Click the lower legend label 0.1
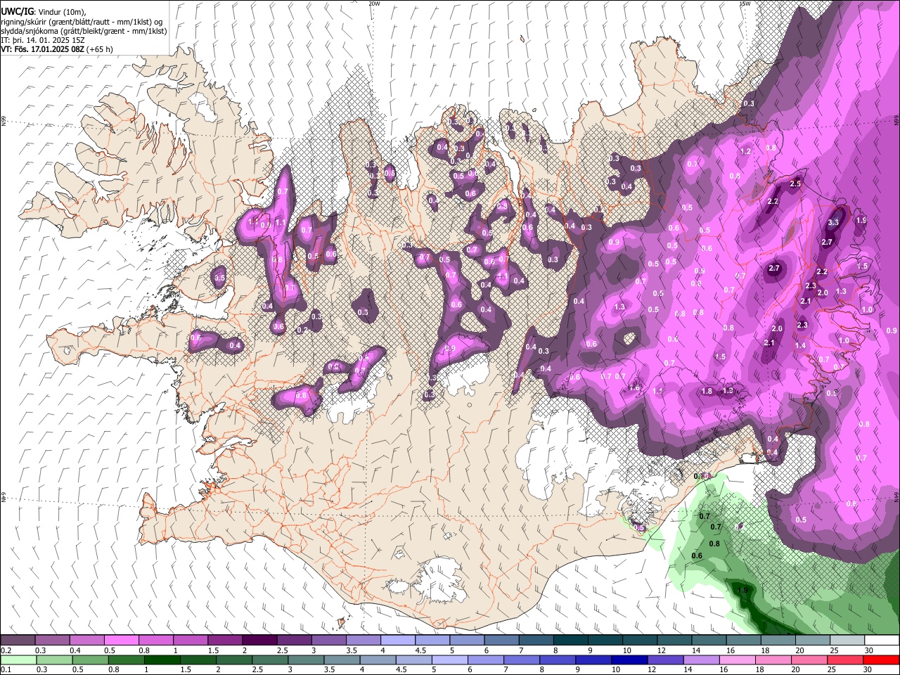900x675 pixels. tap(6, 670)
